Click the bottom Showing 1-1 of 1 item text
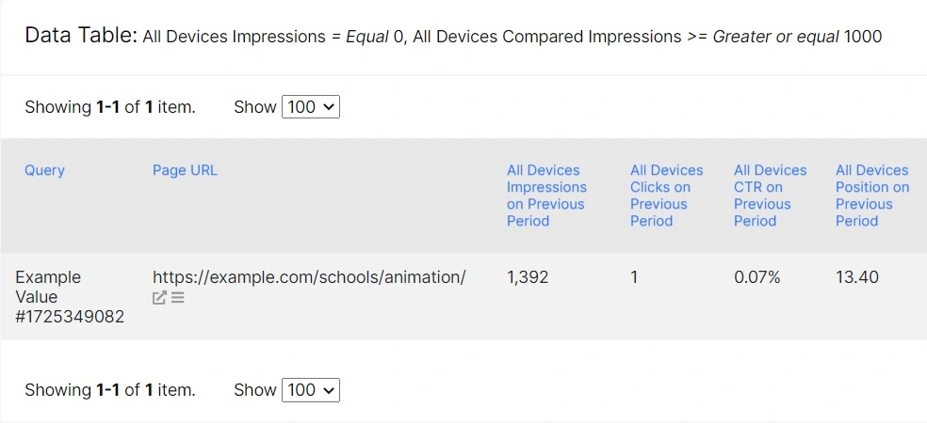 point(110,390)
